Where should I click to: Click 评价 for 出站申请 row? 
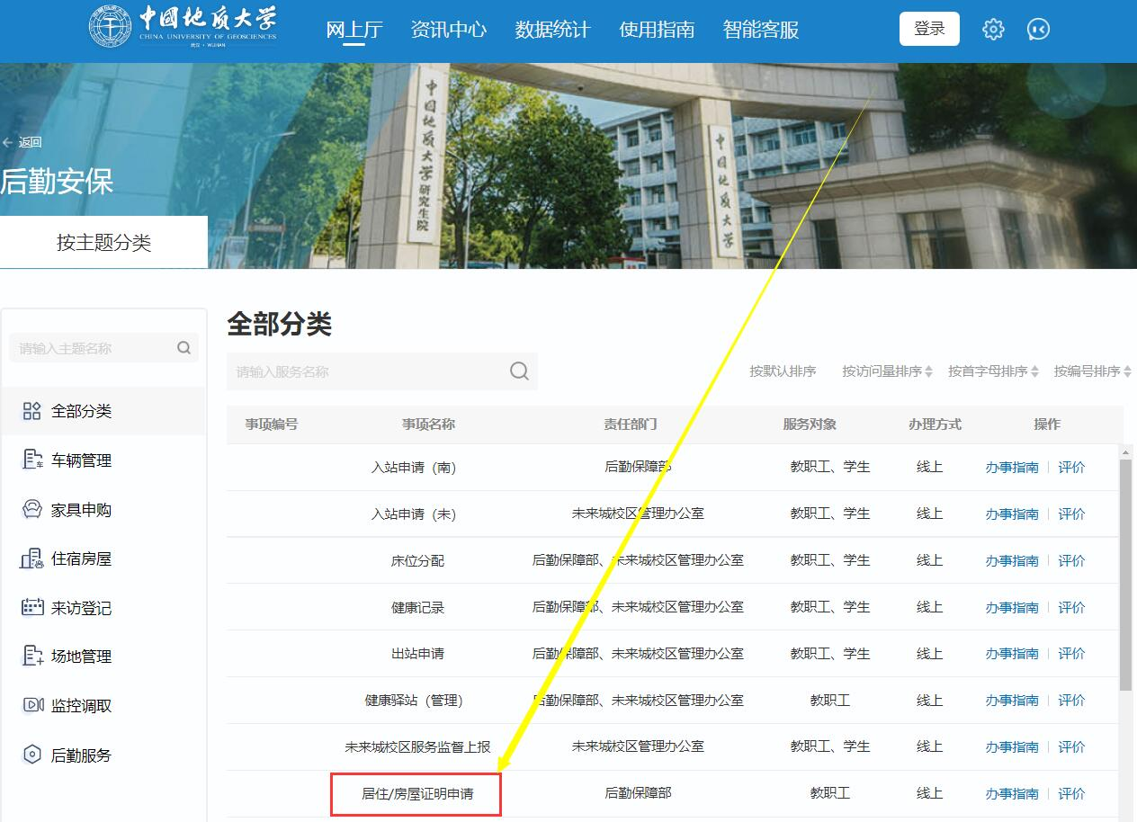coord(1071,654)
